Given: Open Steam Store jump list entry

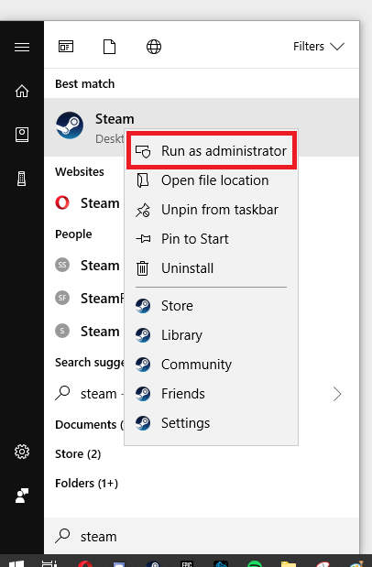Looking at the screenshot, I should click(x=212, y=306).
